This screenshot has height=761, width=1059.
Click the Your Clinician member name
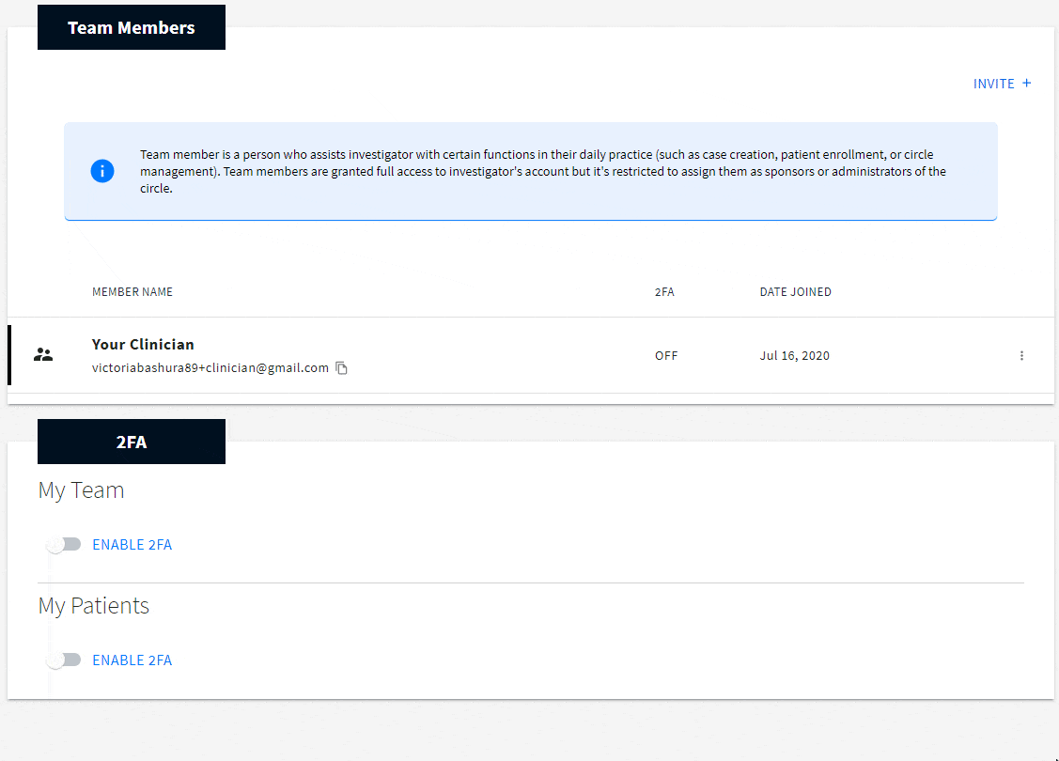coord(143,345)
